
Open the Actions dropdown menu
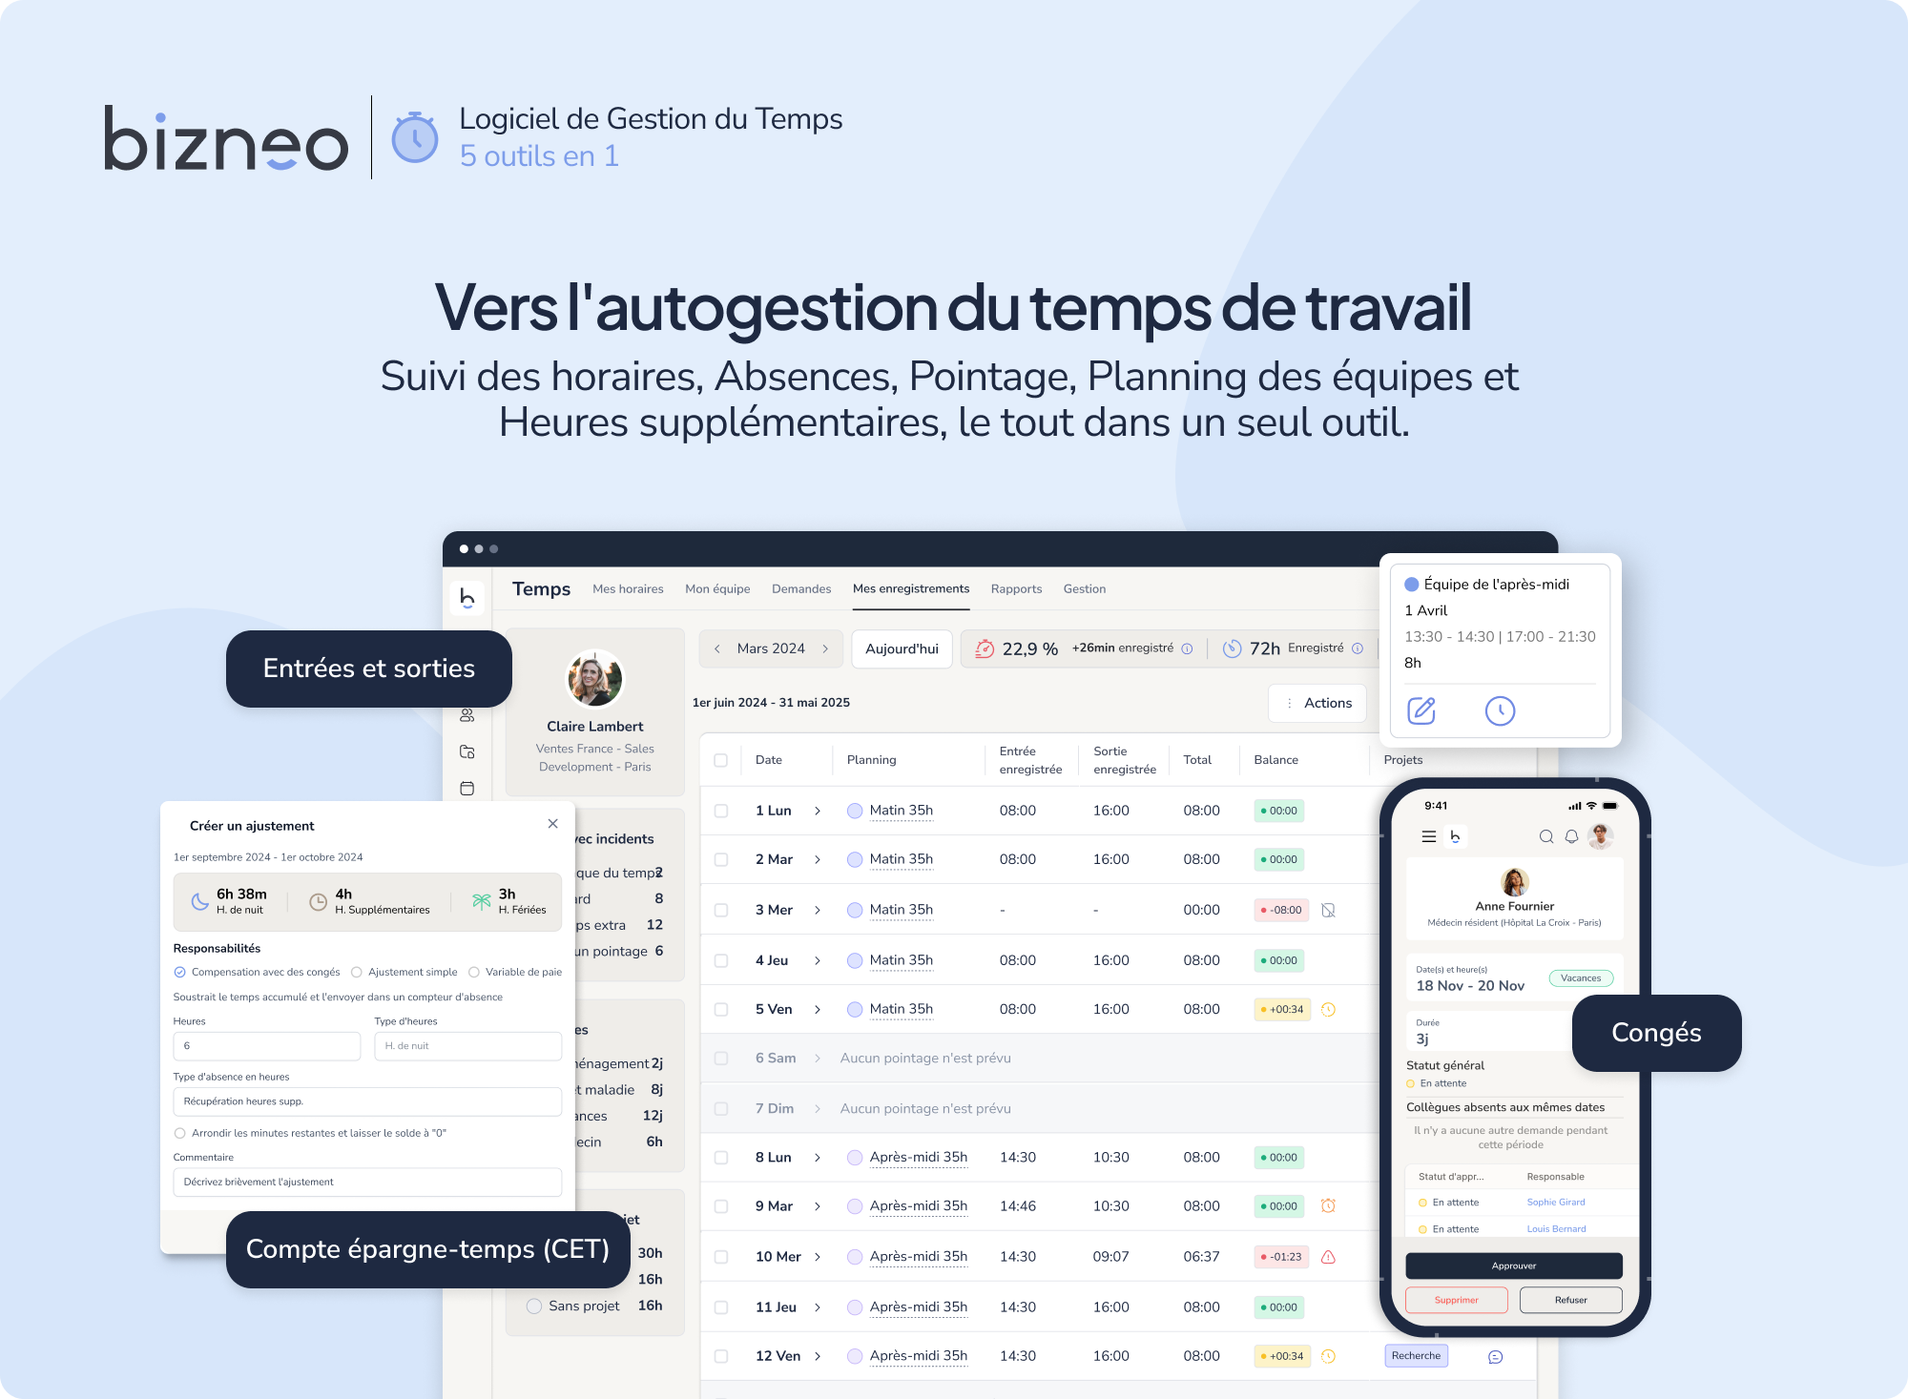coord(1324,702)
